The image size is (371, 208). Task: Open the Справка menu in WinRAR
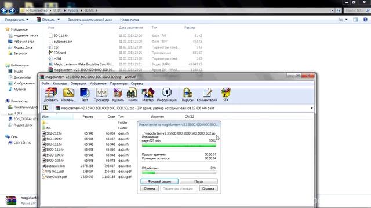click(137, 83)
